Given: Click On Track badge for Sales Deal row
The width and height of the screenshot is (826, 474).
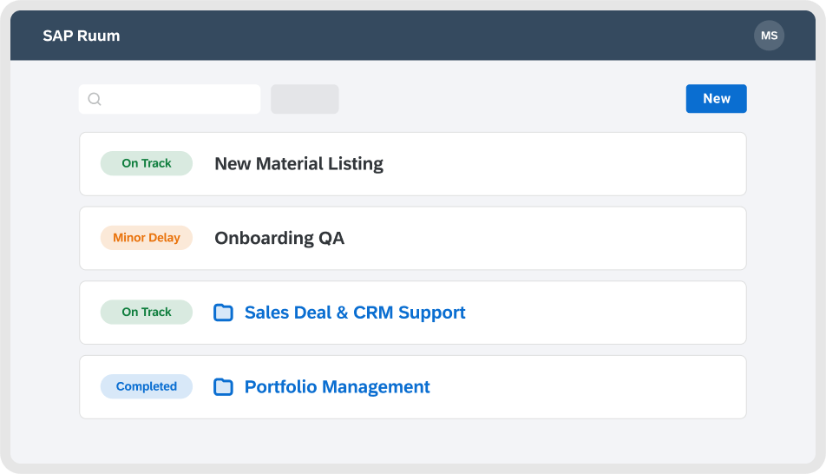Looking at the screenshot, I should coord(147,313).
